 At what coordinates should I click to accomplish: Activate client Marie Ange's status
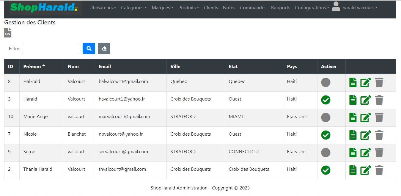[326, 117]
